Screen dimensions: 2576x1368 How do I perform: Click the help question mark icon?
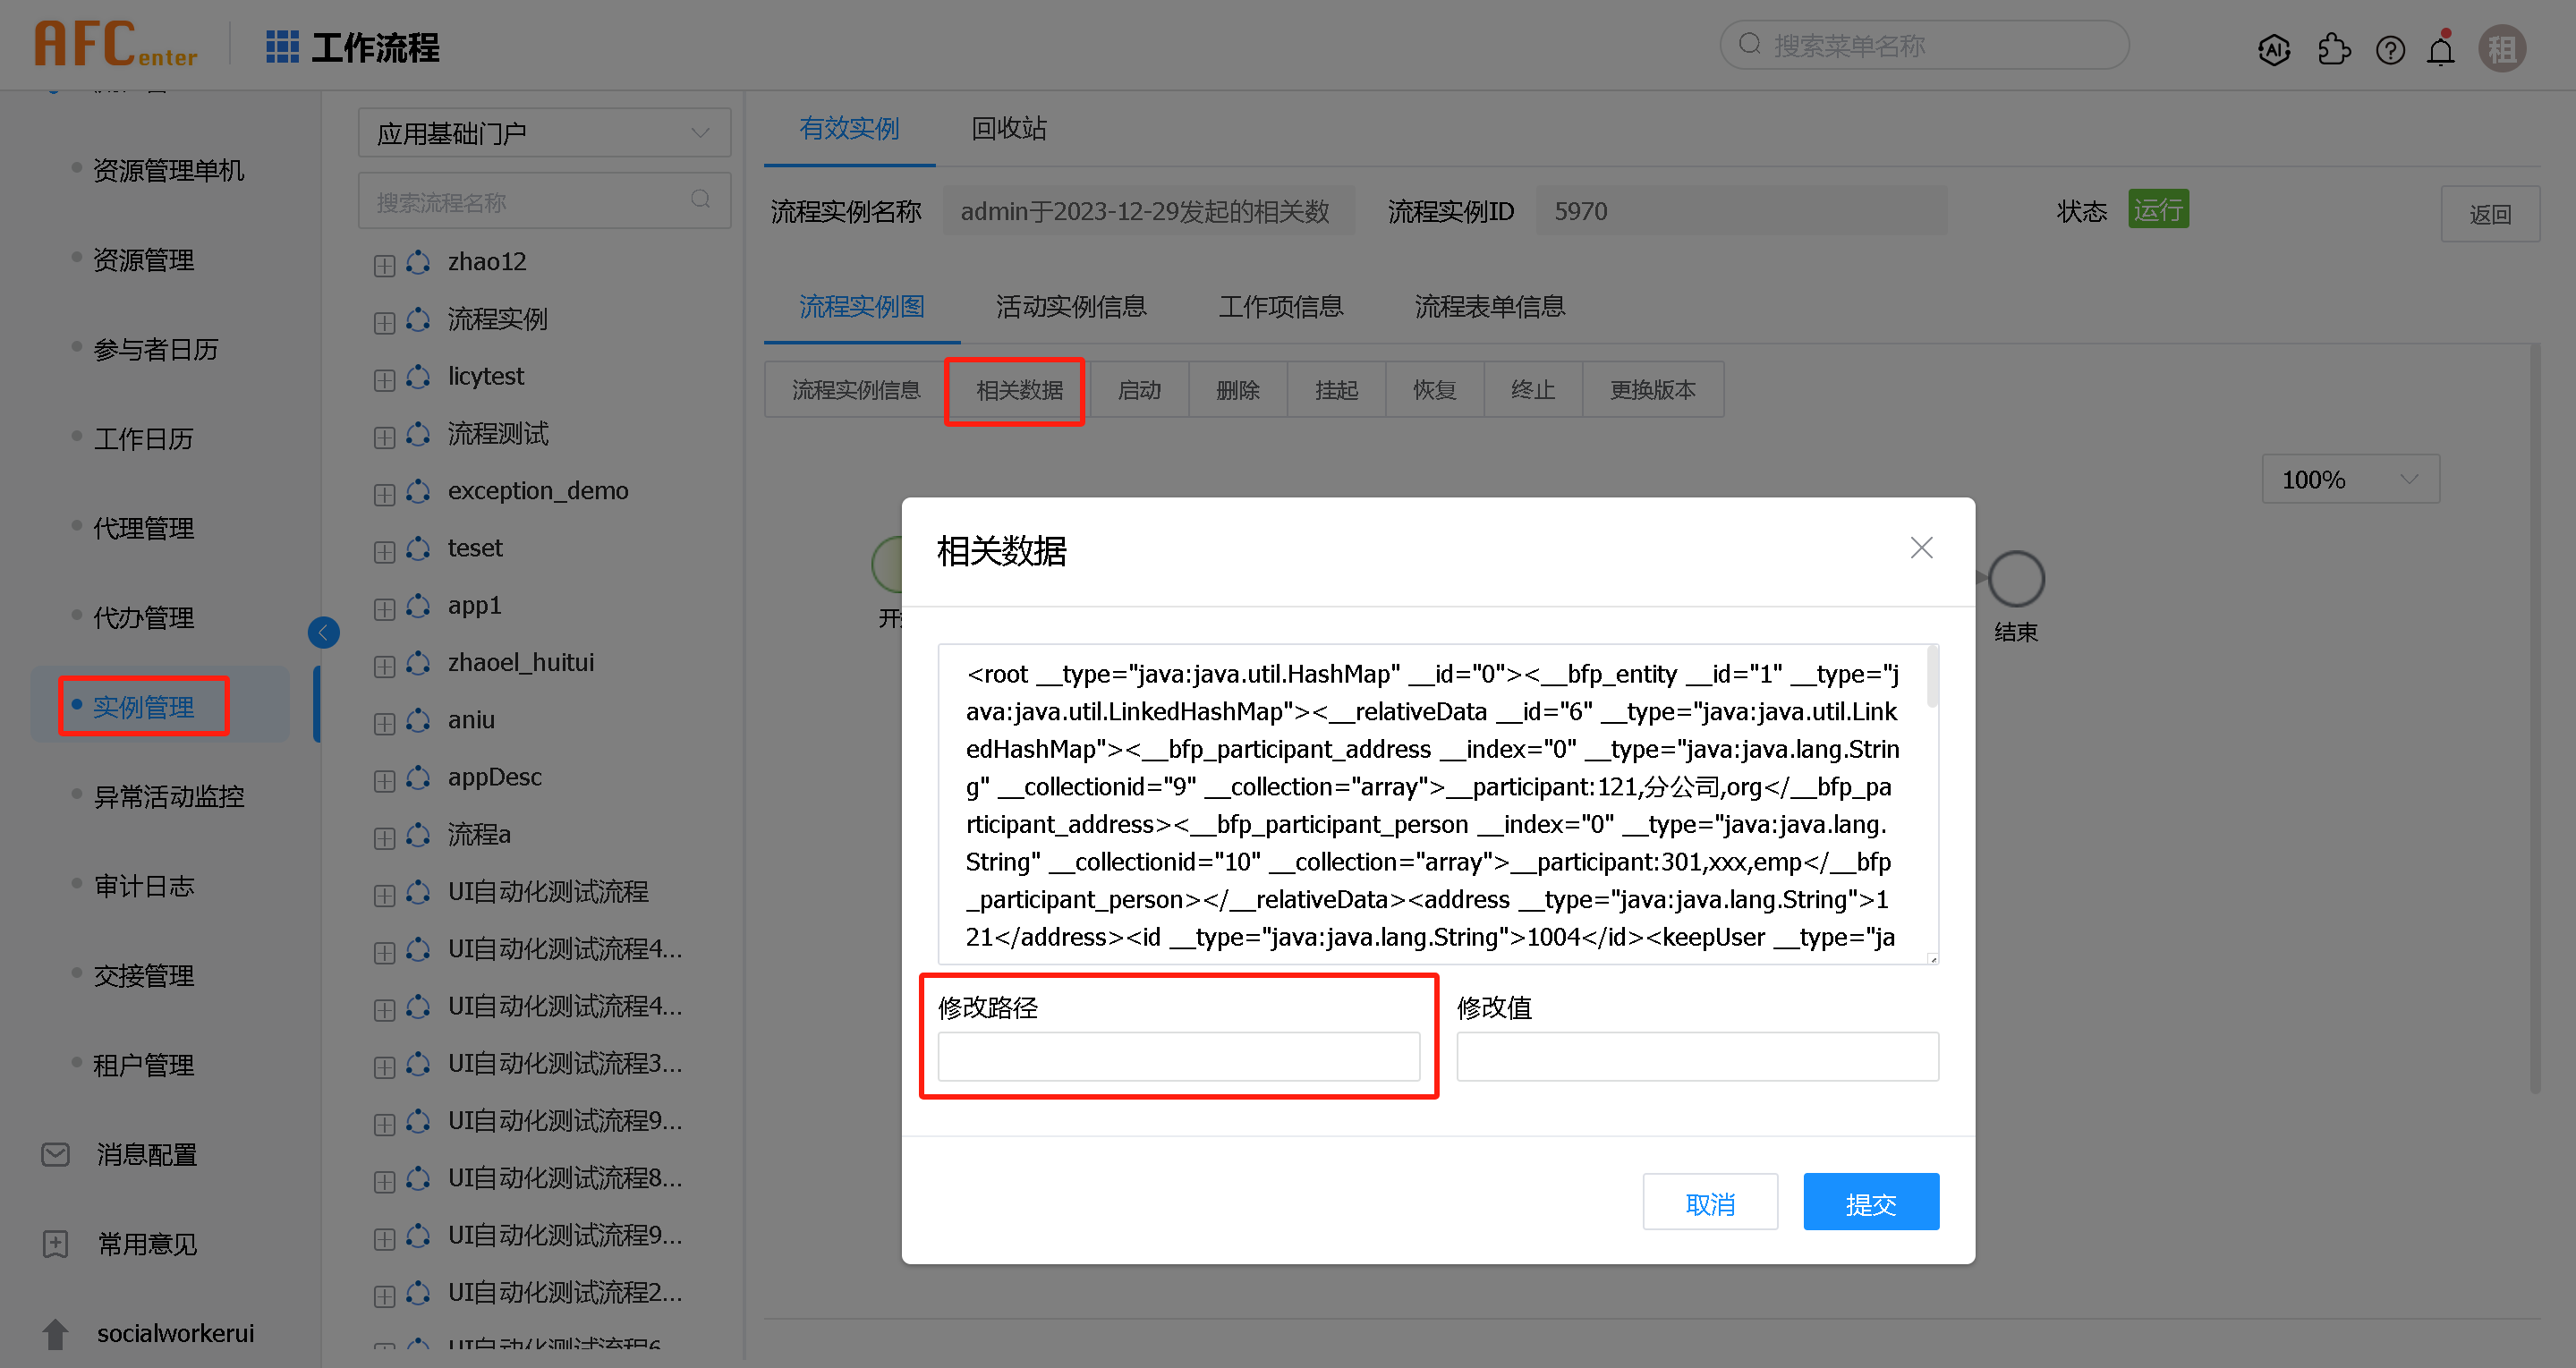pyautogui.click(x=2389, y=49)
